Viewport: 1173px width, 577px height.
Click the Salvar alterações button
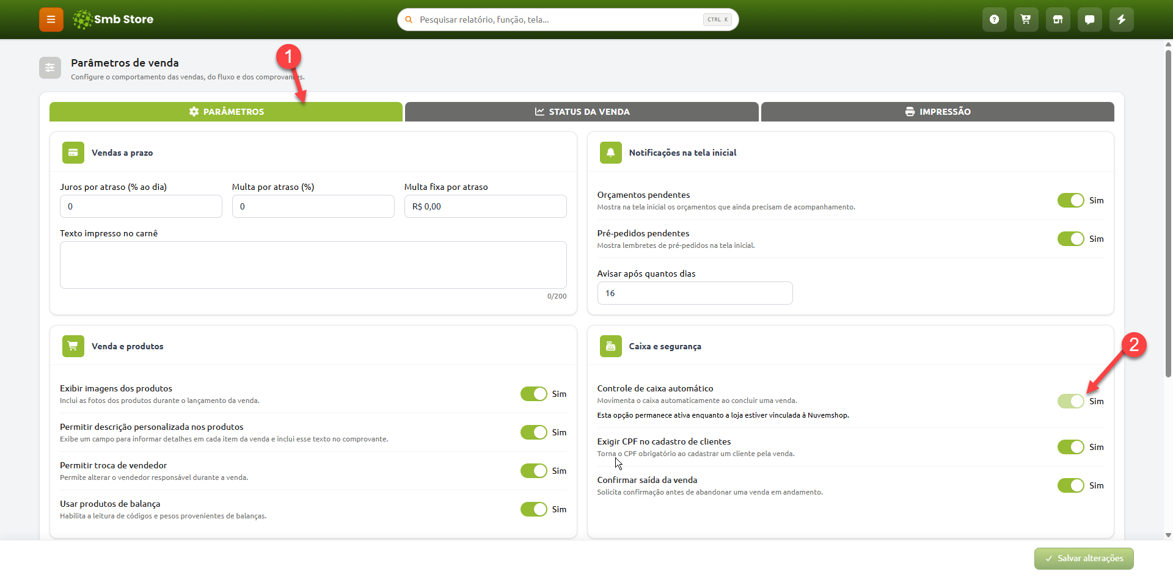click(x=1084, y=559)
